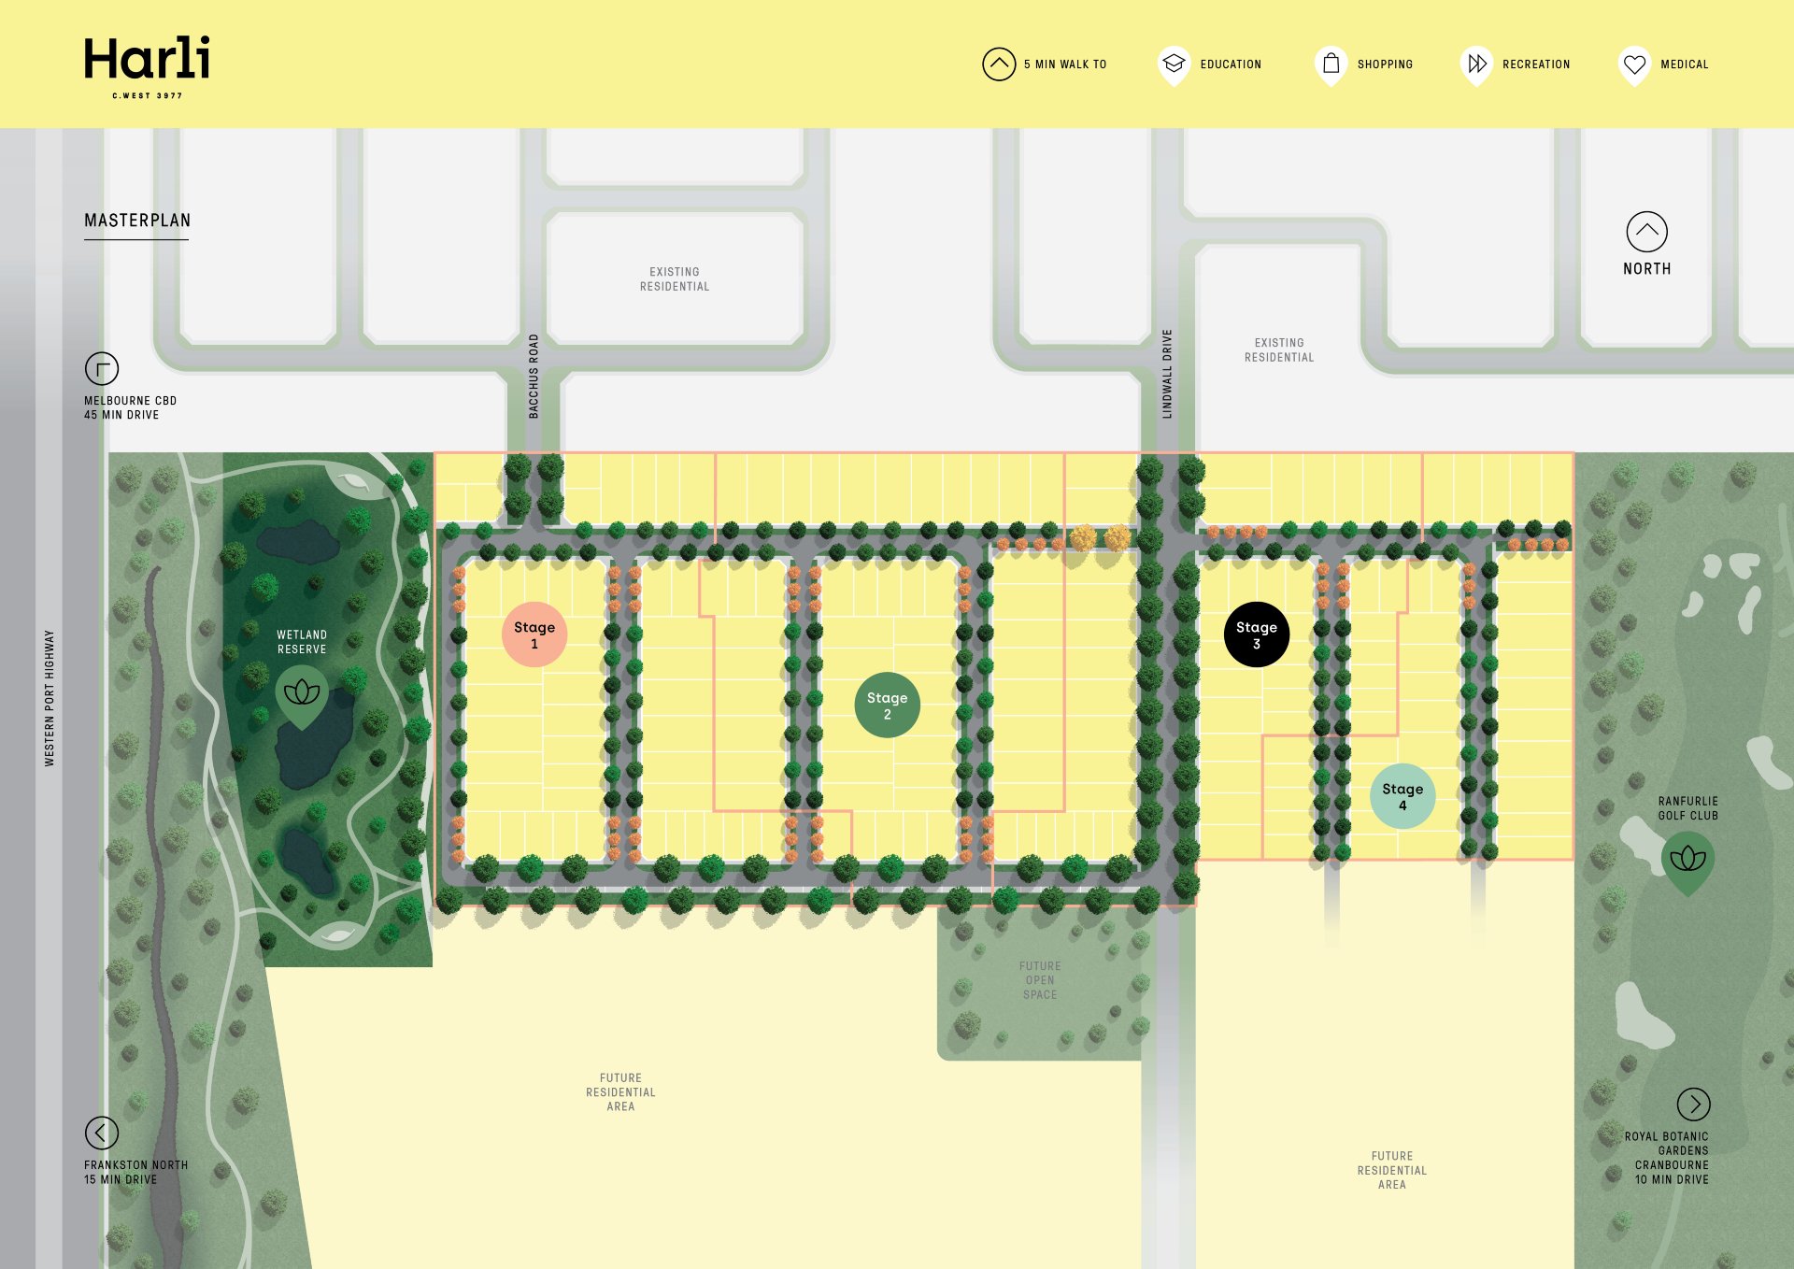Image resolution: width=1794 pixels, height=1269 pixels.
Task: Toggle the Stage 3 marker
Action: pyautogui.click(x=1258, y=634)
